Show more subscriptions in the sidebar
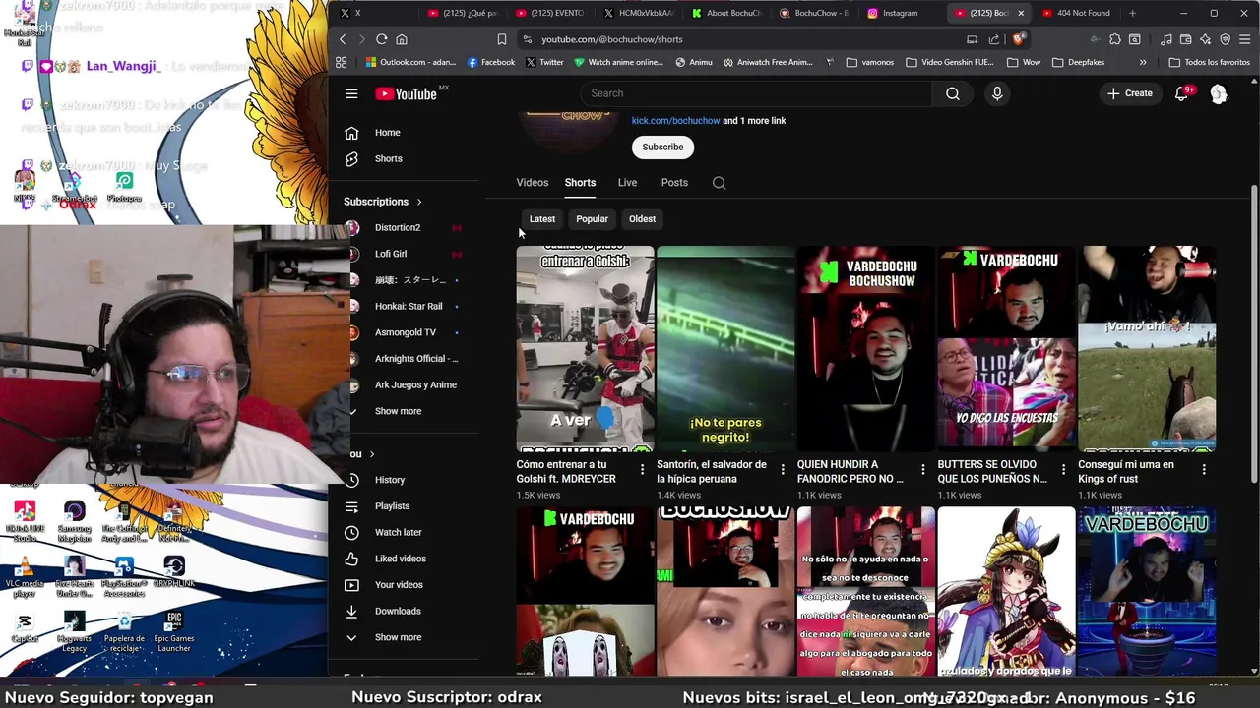The height and width of the screenshot is (708, 1260). pyautogui.click(x=398, y=411)
